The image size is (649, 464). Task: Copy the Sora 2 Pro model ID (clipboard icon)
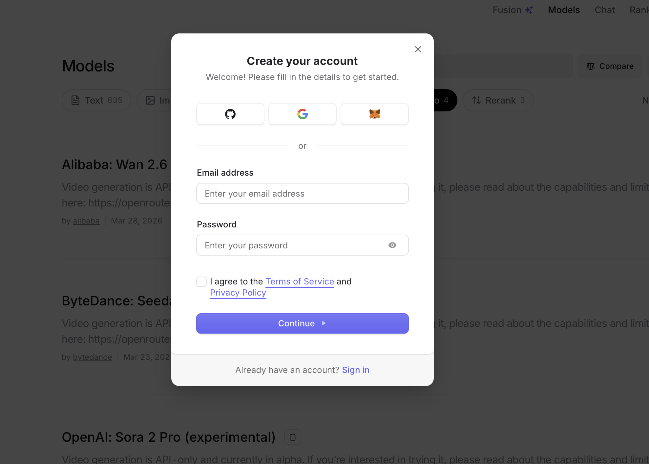point(293,437)
